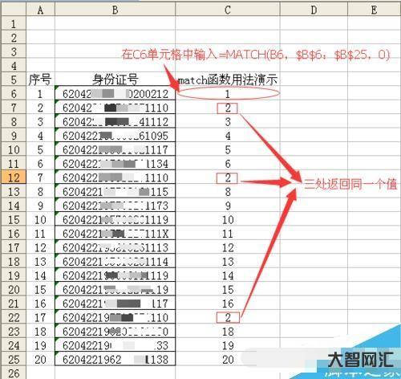Select column A header
The height and width of the screenshot is (379, 401).
(40, 10)
